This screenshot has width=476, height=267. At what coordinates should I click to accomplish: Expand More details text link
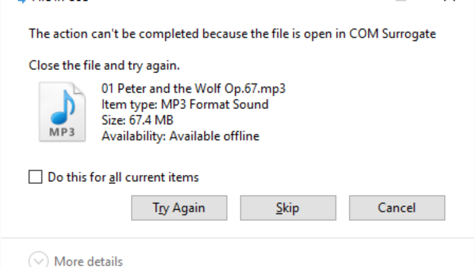click(x=88, y=261)
